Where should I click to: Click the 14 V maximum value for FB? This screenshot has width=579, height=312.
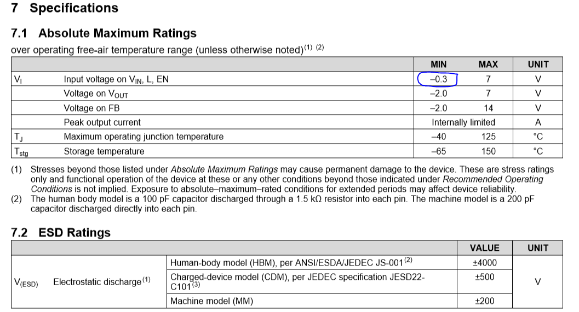pyautogui.click(x=488, y=108)
